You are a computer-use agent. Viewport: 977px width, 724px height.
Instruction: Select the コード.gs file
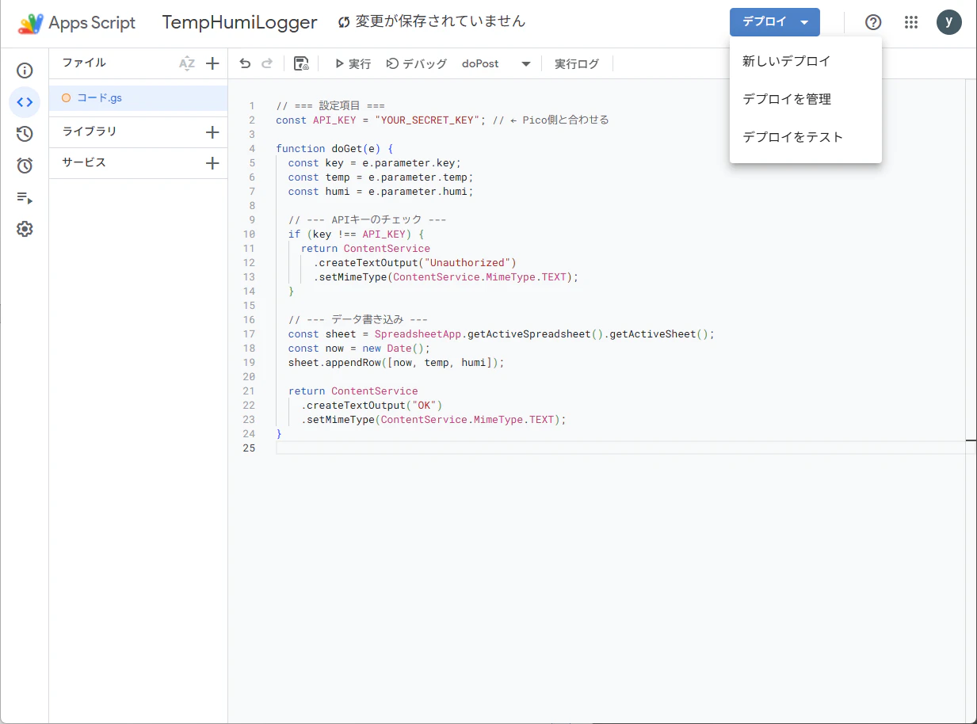(x=139, y=98)
